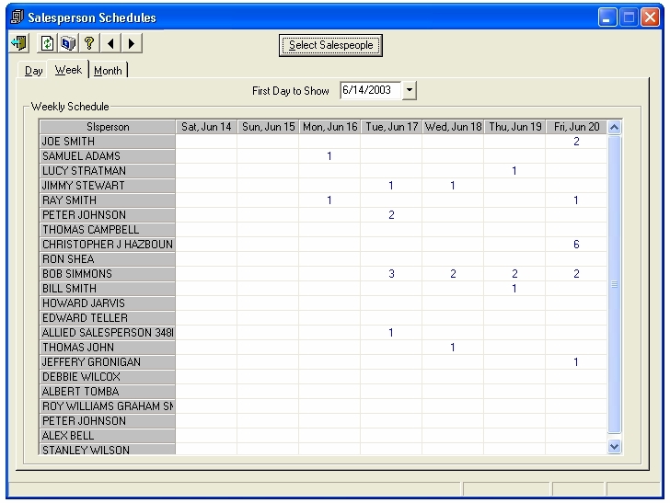The height and width of the screenshot is (503, 670).
Task: Click the Mon, Jun 16 column header
Action: pos(329,127)
